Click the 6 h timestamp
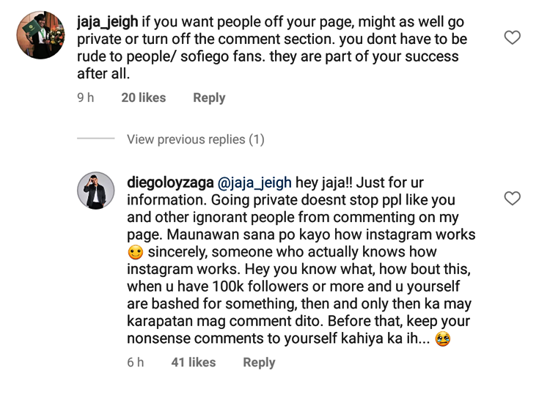550x395 pixels. point(135,362)
